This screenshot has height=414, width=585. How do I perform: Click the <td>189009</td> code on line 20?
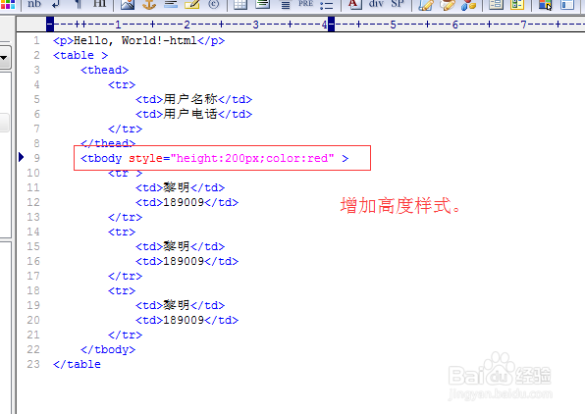coord(186,320)
